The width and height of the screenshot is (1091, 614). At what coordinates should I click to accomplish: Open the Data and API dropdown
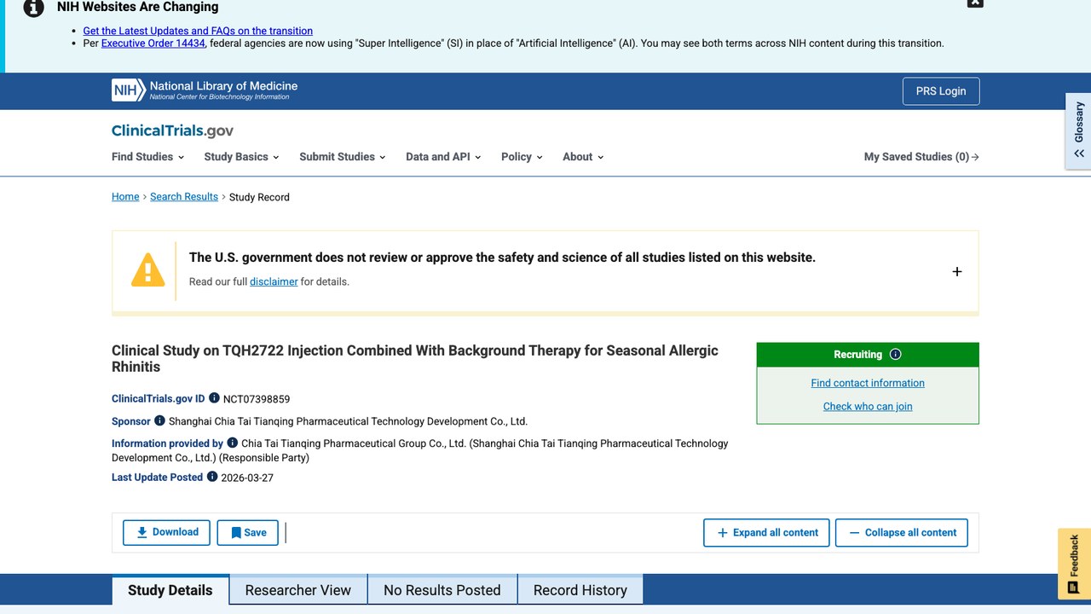tap(443, 157)
